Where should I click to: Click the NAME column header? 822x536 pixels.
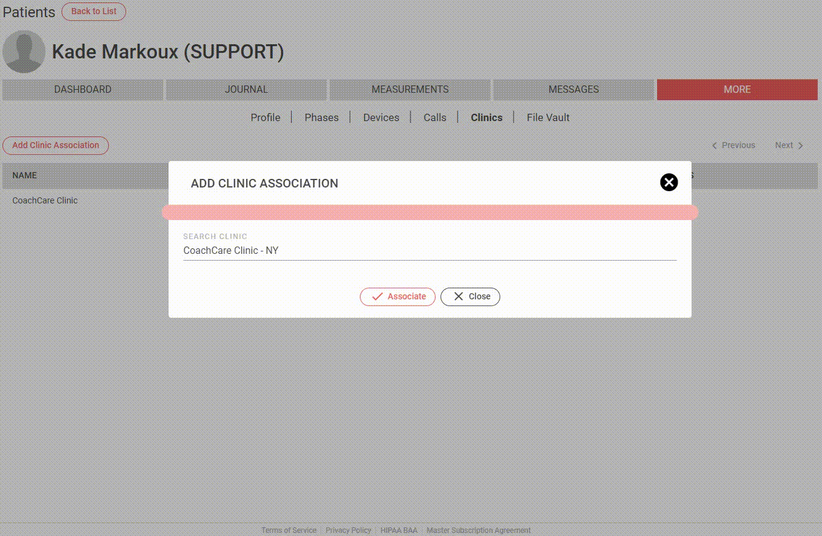point(25,175)
